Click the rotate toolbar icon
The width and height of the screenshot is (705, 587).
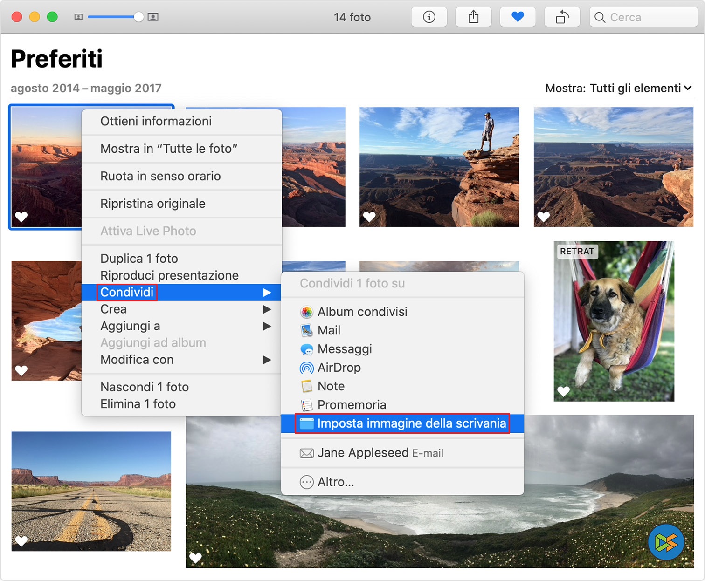pyautogui.click(x=562, y=17)
